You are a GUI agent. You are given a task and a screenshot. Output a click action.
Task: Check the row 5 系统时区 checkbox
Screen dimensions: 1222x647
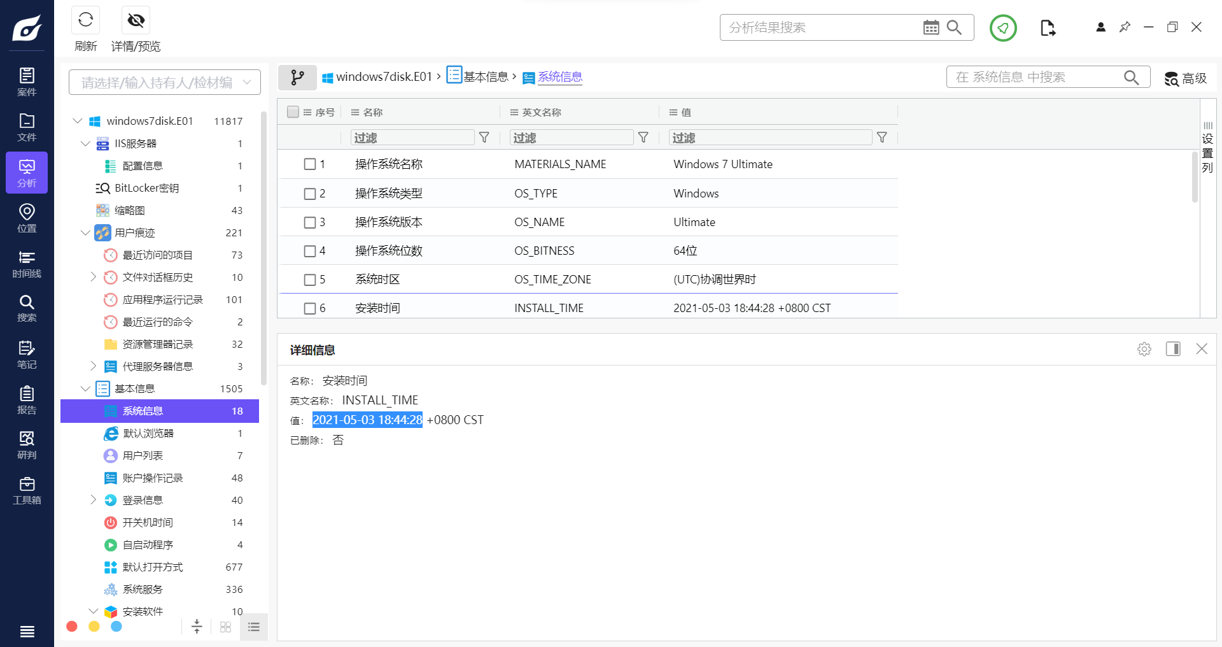pyautogui.click(x=310, y=280)
